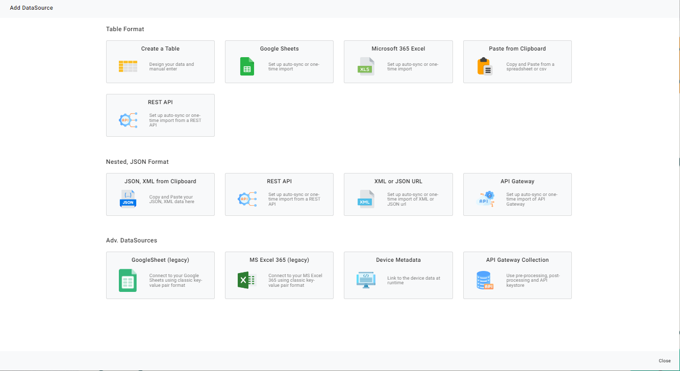Viewport: 680px width, 371px height.
Task: Select the Google Sheets data source card
Action: click(279, 61)
